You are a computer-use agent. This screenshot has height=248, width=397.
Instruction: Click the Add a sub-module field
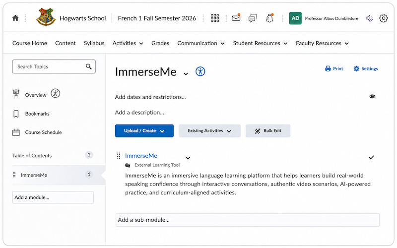coord(248,220)
